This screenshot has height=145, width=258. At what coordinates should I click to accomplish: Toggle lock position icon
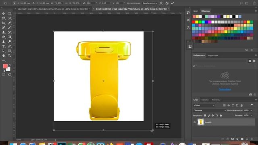click(213, 116)
